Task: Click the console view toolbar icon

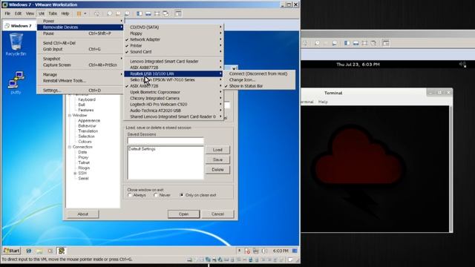Action: (x=178, y=13)
